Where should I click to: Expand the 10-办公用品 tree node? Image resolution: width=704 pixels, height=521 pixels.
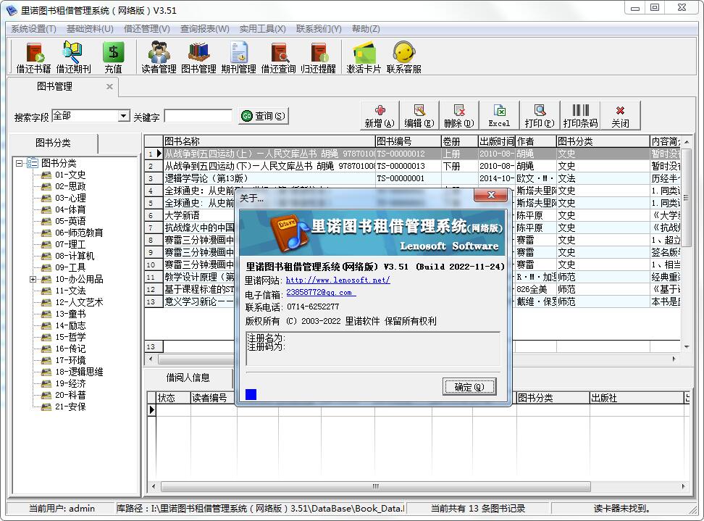pyautogui.click(x=33, y=280)
